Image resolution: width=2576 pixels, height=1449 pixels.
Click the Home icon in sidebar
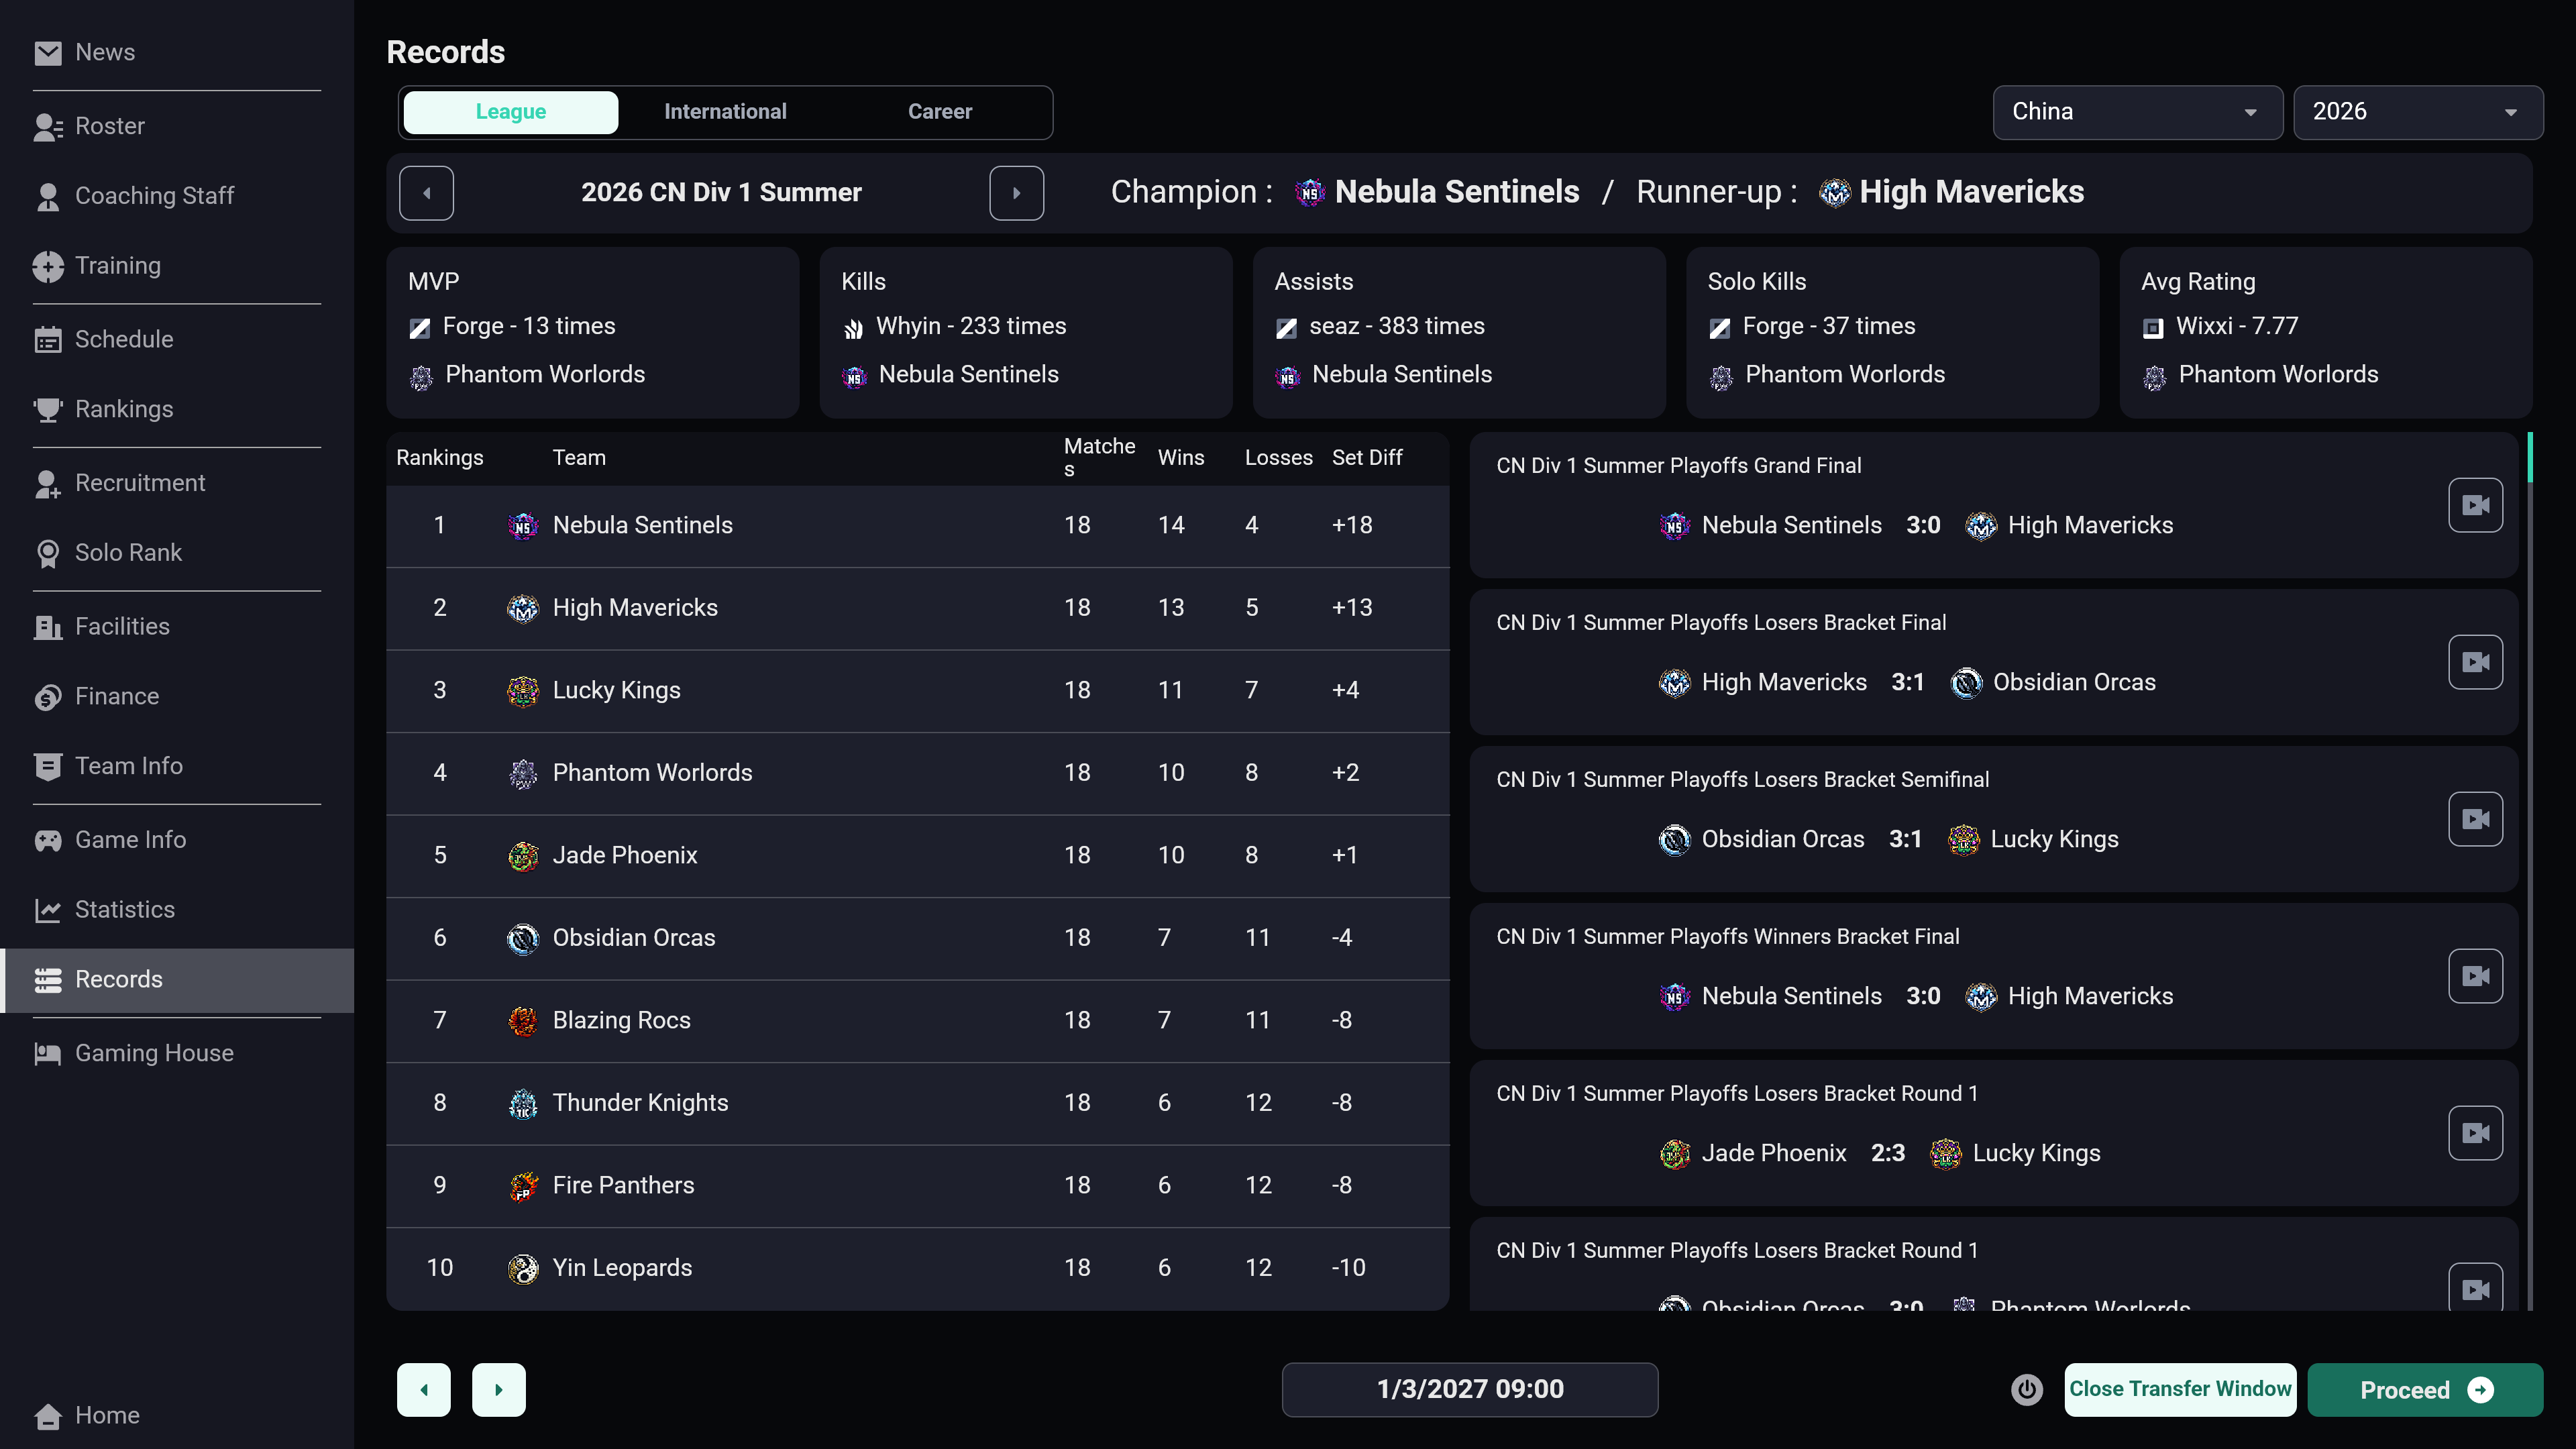tap(48, 1416)
